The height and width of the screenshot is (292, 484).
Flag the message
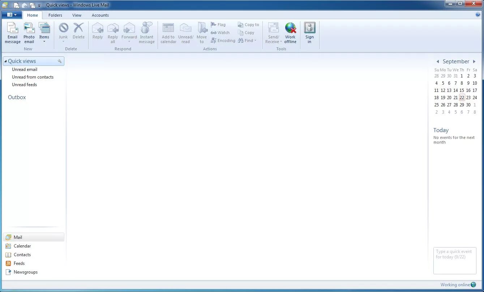click(x=218, y=25)
